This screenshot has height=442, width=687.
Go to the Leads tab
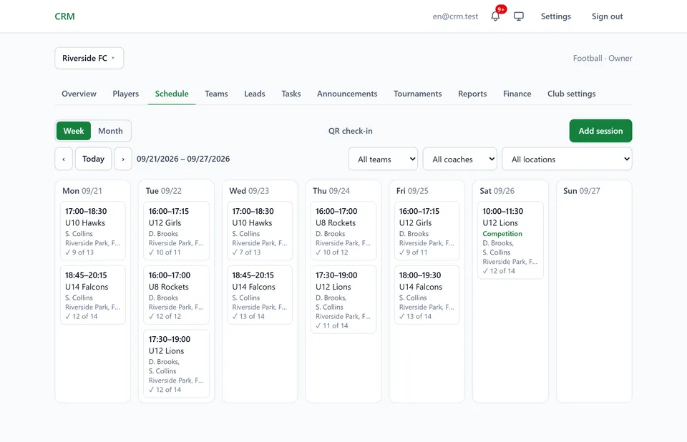pyautogui.click(x=255, y=94)
